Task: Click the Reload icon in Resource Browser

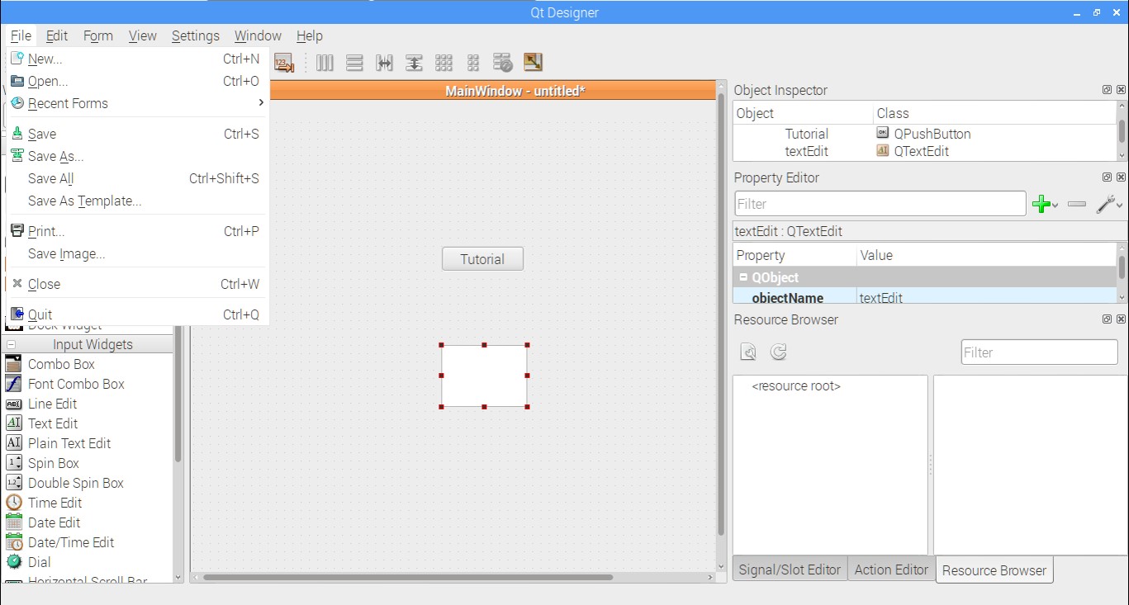Action: 778,352
